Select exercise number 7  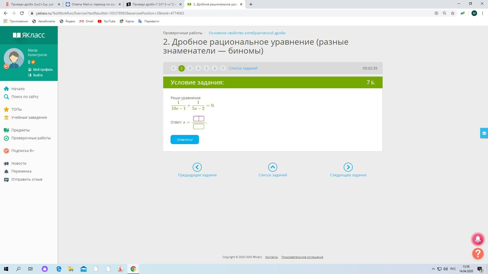[x=223, y=68]
